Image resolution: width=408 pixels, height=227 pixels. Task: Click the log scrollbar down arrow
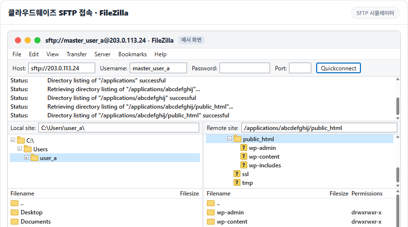[x=398, y=118]
